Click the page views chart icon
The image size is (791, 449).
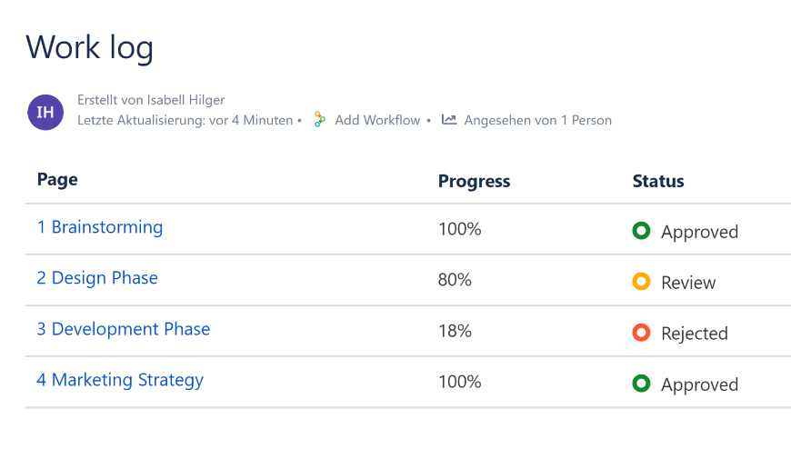pyautogui.click(x=449, y=120)
